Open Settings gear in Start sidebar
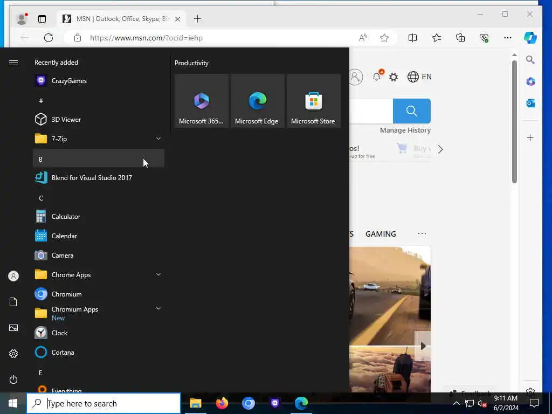Image resolution: width=552 pixels, height=414 pixels. click(x=13, y=354)
